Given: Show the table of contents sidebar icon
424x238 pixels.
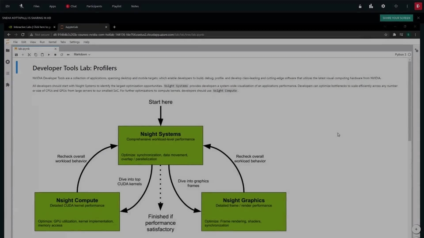Looking at the screenshot, I should 8,73.
